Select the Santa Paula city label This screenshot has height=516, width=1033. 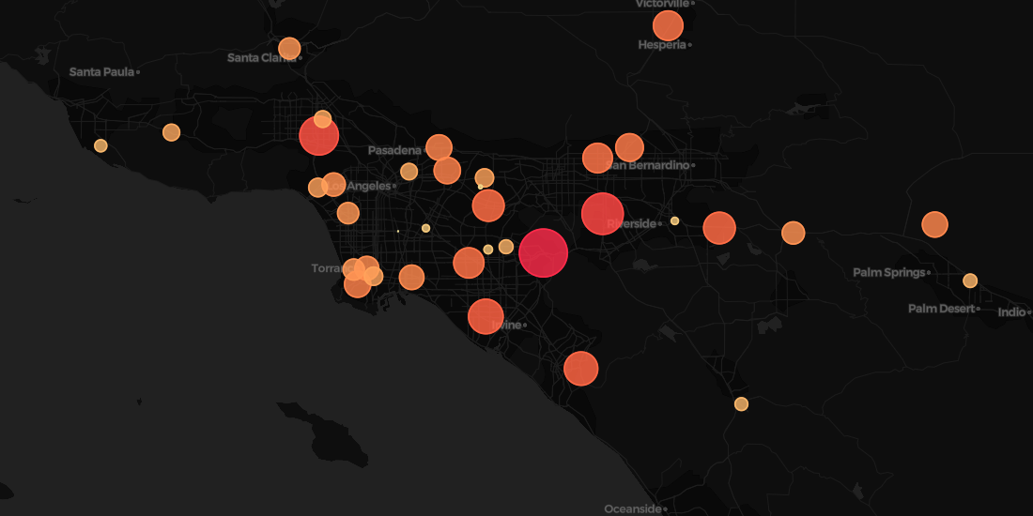101,71
